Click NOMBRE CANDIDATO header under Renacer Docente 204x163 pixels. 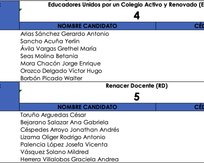click(x=87, y=107)
